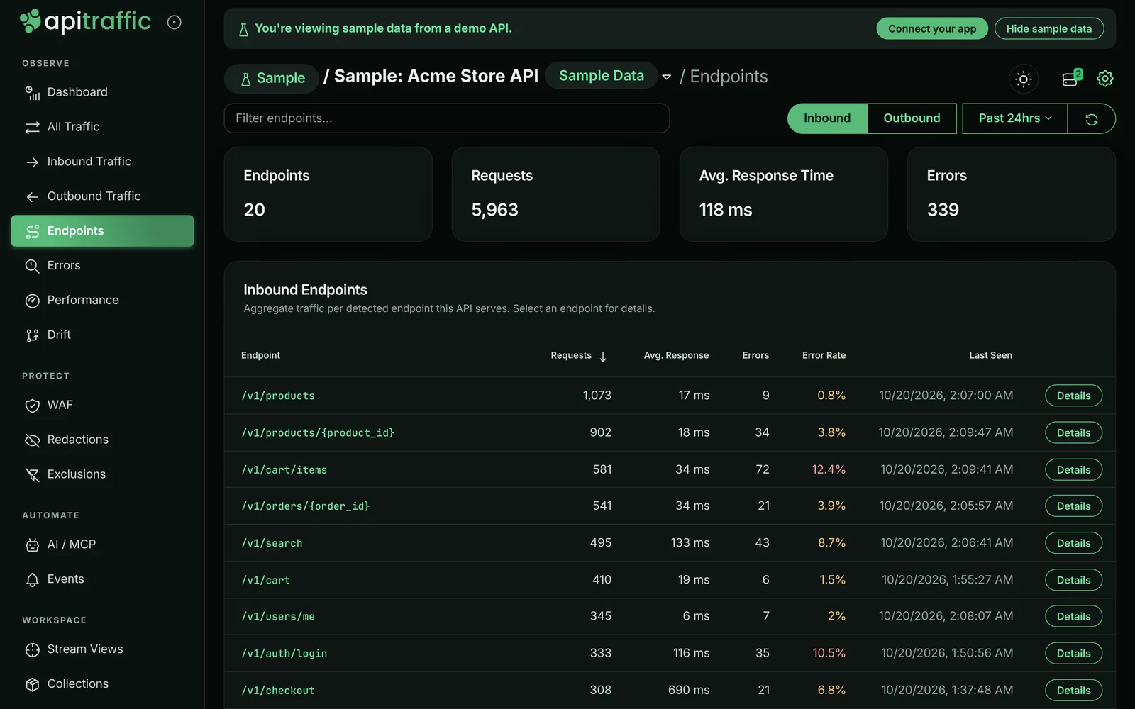Open Redactions hidden-eye icon
Screen dimensions: 1135x709
[32, 440]
